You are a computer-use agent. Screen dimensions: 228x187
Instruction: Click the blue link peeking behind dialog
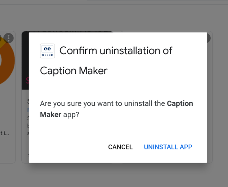[28, 110]
